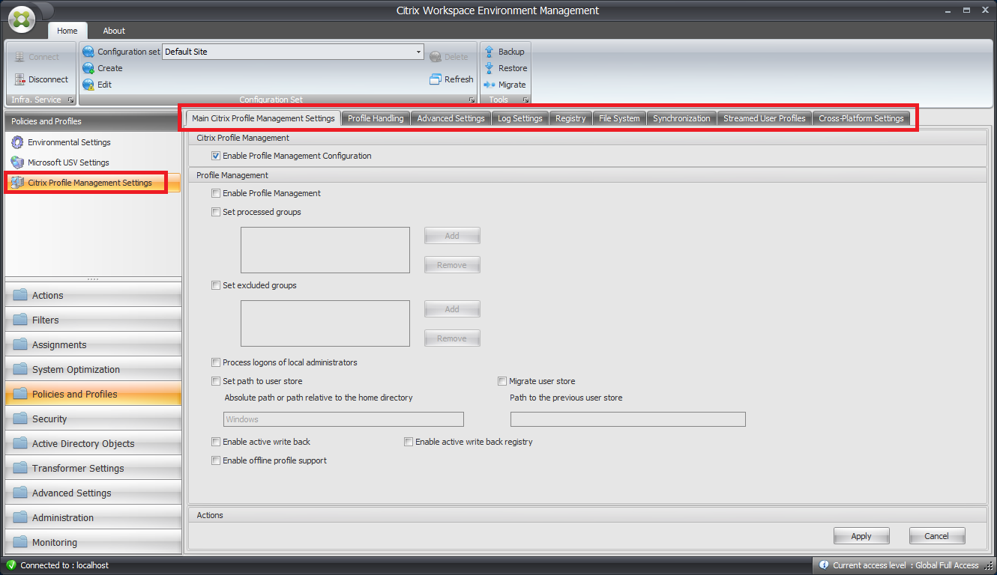Switch to the Registry tab
Viewport: 997px width, 575px height.
[x=570, y=118]
